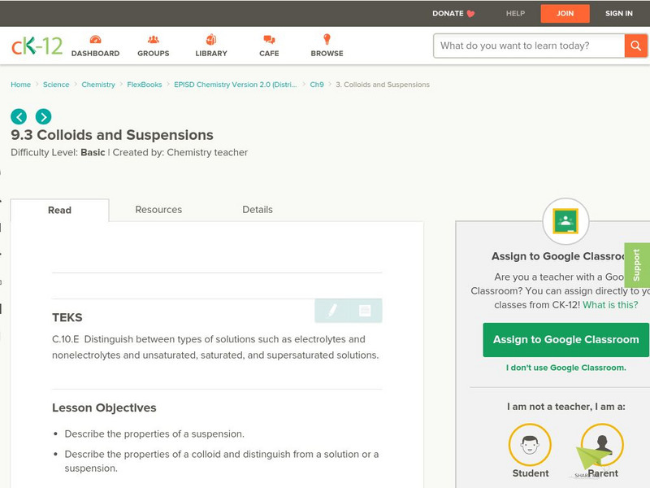Image resolution: width=650 pixels, height=488 pixels.
Task: Click the search input field
Action: point(524,46)
